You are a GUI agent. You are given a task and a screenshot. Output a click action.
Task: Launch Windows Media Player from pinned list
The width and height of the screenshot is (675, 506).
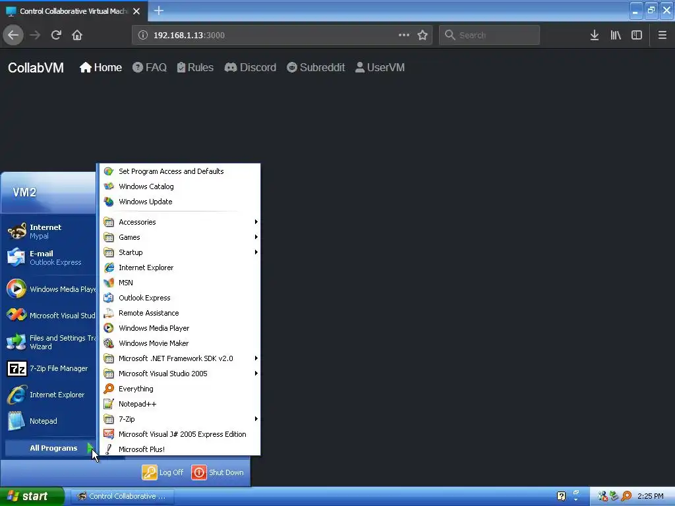[50, 289]
